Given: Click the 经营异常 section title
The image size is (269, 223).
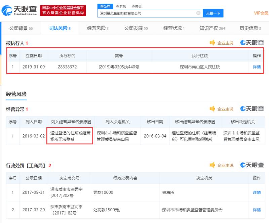Looking at the screenshot, I should point(15,109).
